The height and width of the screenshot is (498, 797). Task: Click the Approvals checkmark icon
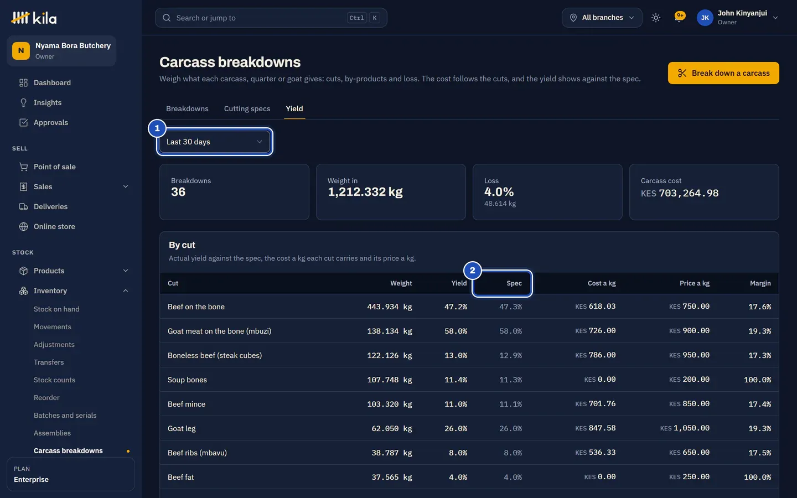[23, 122]
